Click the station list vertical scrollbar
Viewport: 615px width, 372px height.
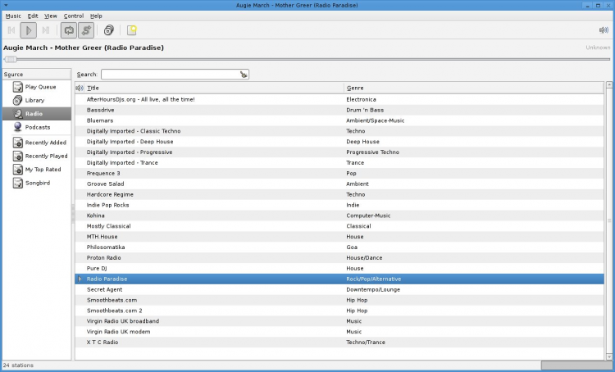[x=609, y=221]
